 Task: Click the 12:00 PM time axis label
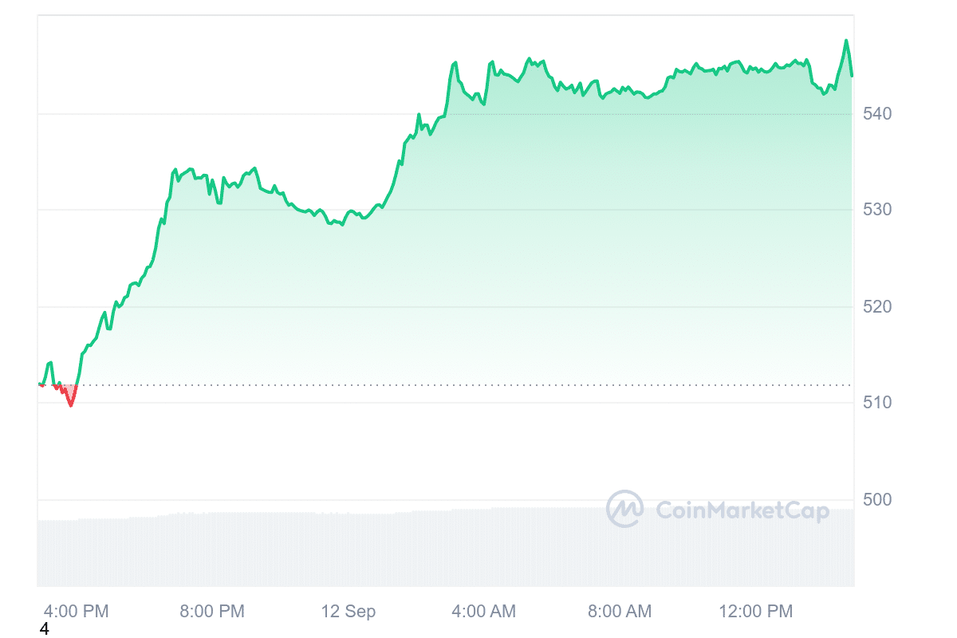pyautogui.click(x=755, y=612)
